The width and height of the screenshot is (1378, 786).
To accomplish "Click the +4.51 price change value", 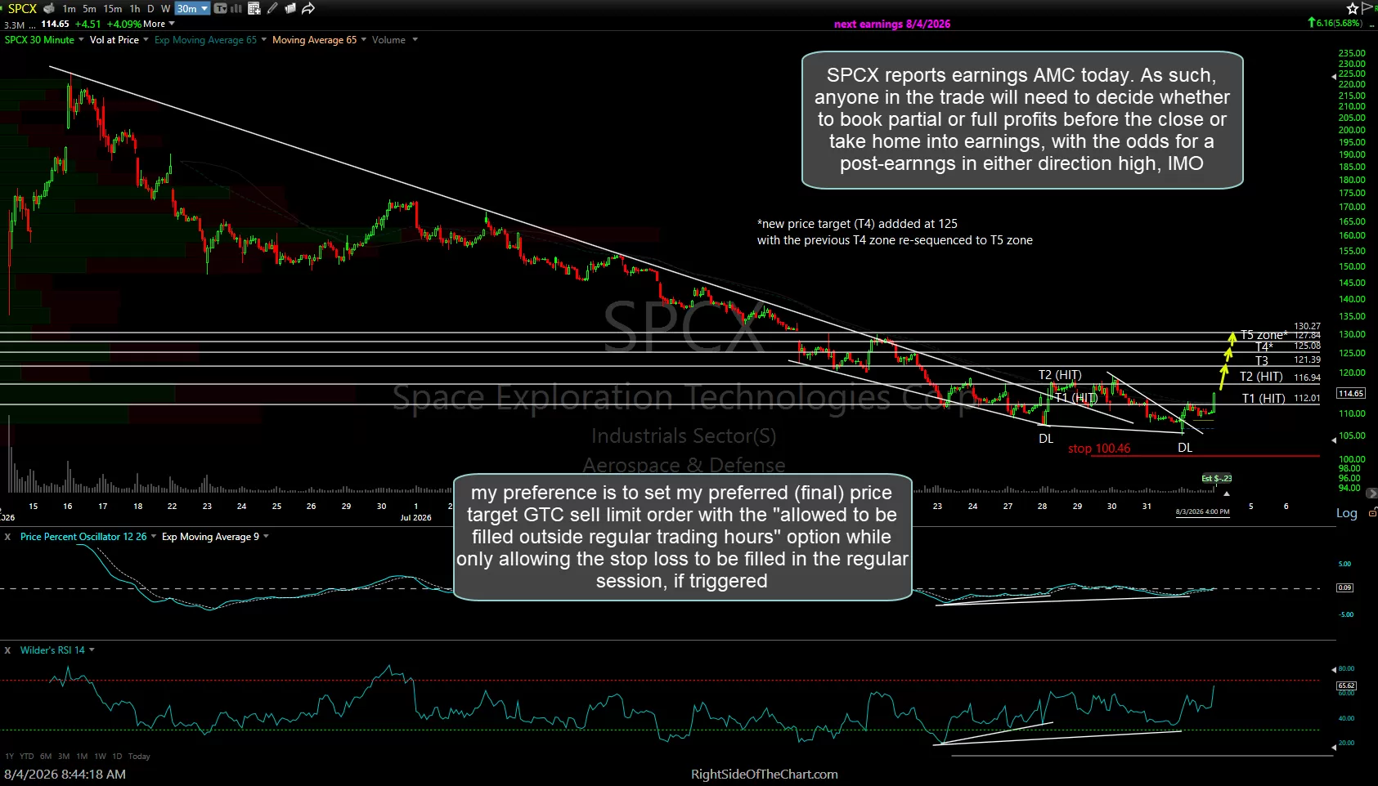I will [x=88, y=25].
